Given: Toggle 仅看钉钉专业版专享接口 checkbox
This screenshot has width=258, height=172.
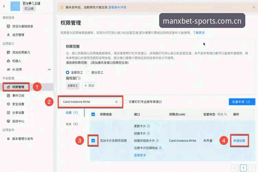Looking at the screenshot, I should (125, 102).
